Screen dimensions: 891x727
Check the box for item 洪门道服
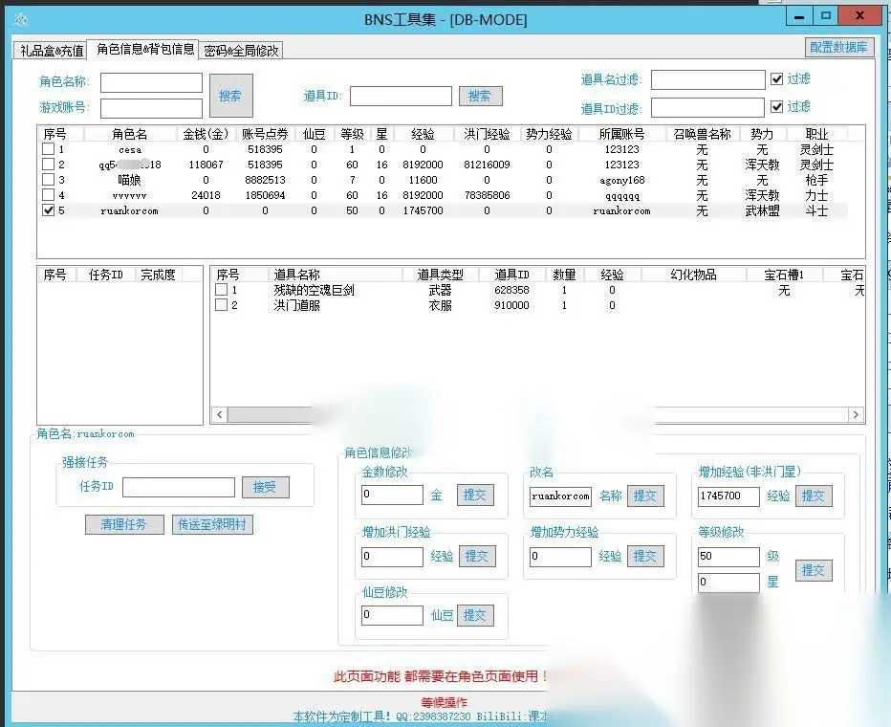tap(222, 305)
